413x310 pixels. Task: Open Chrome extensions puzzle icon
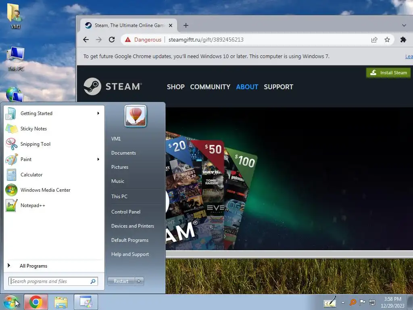(x=403, y=40)
